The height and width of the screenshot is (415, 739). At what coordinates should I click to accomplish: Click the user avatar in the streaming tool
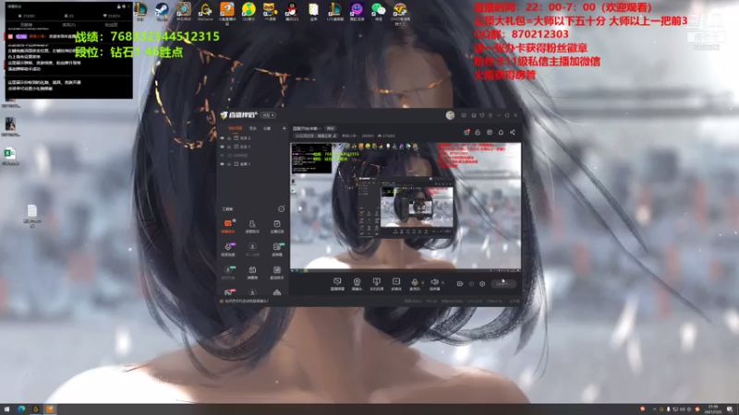coord(450,114)
